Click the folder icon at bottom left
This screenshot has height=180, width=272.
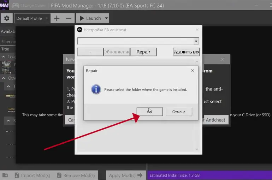click(x=5, y=175)
